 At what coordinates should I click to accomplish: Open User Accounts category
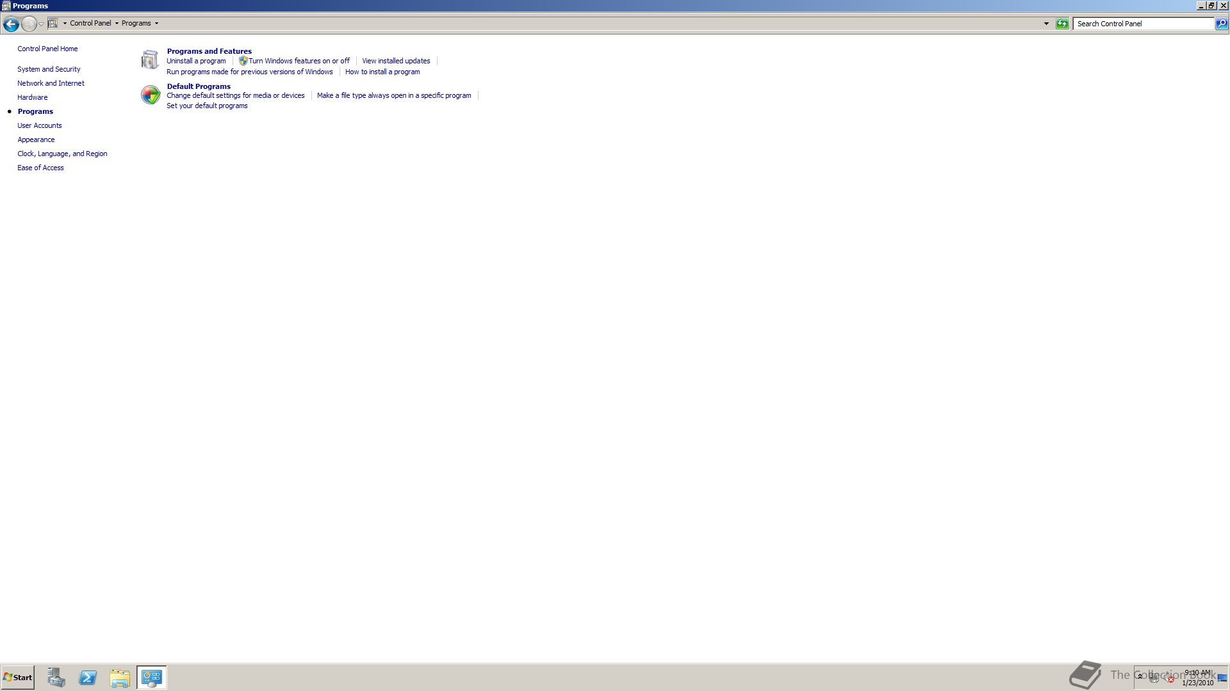point(40,125)
